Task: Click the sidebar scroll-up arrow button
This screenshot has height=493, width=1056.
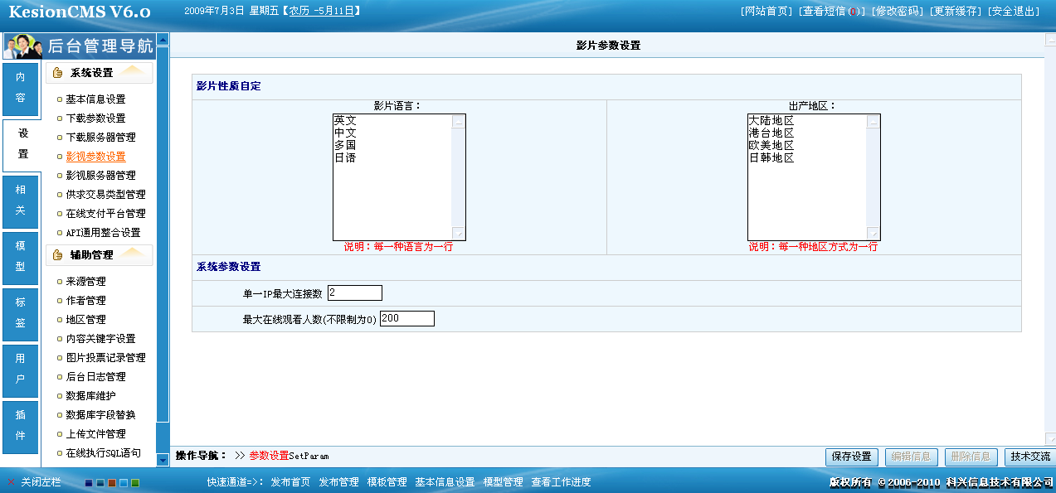Action: (x=163, y=39)
